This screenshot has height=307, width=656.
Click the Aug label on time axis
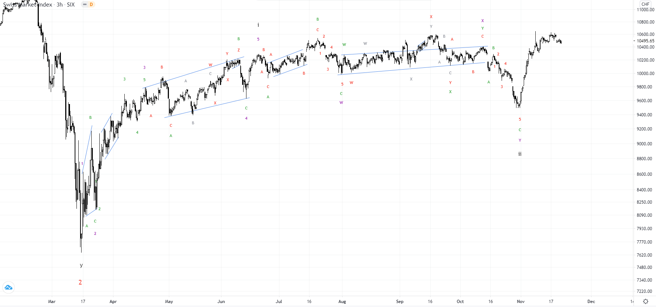(342, 302)
